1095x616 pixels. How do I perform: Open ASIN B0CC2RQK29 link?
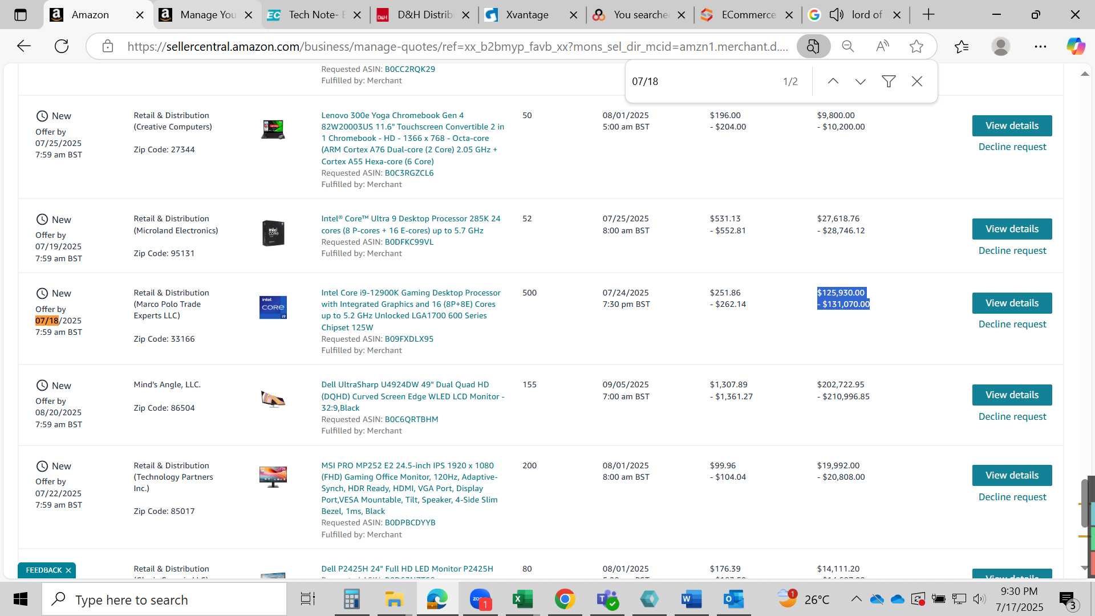click(x=409, y=69)
